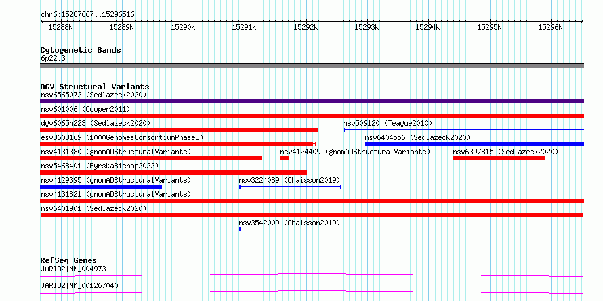
Task: Select the thin blue nsv3224089 variant line
Action: coord(291,187)
